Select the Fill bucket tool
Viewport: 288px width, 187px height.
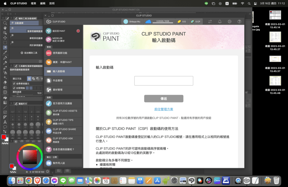(5, 97)
